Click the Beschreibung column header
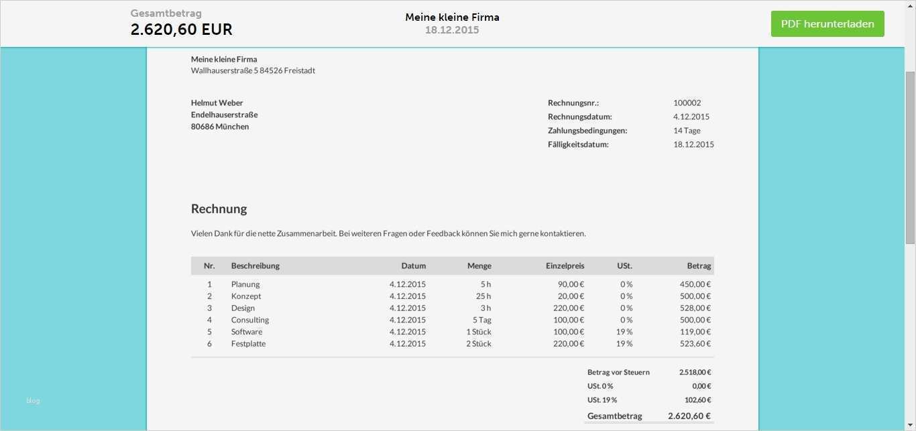The height and width of the screenshot is (431, 916). (255, 266)
